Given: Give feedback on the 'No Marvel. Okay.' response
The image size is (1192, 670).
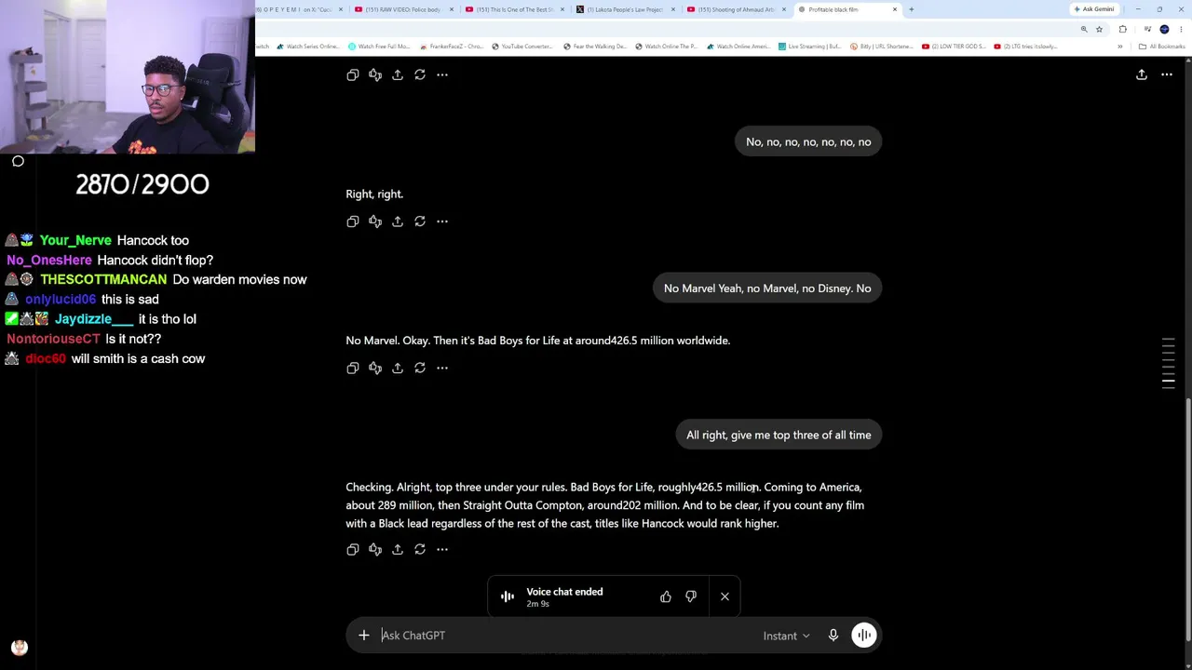Looking at the screenshot, I should (x=375, y=368).
